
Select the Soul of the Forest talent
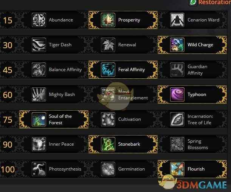(x=54, y=119)
